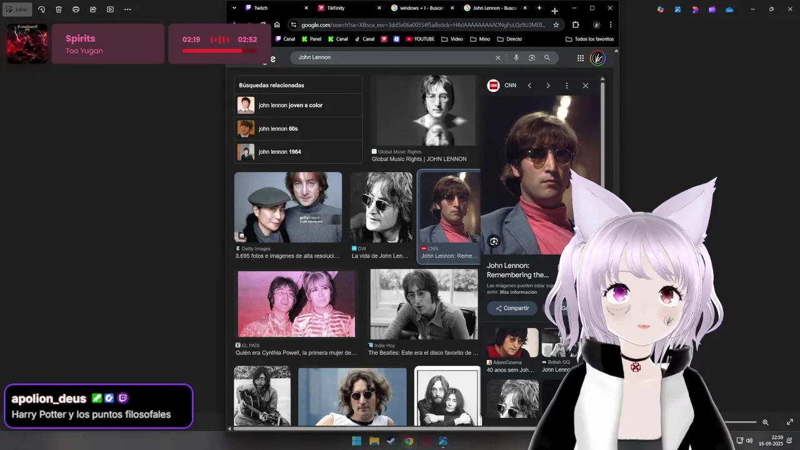Zoom in using magnifier icon in Photos

[x=765, y=422]
